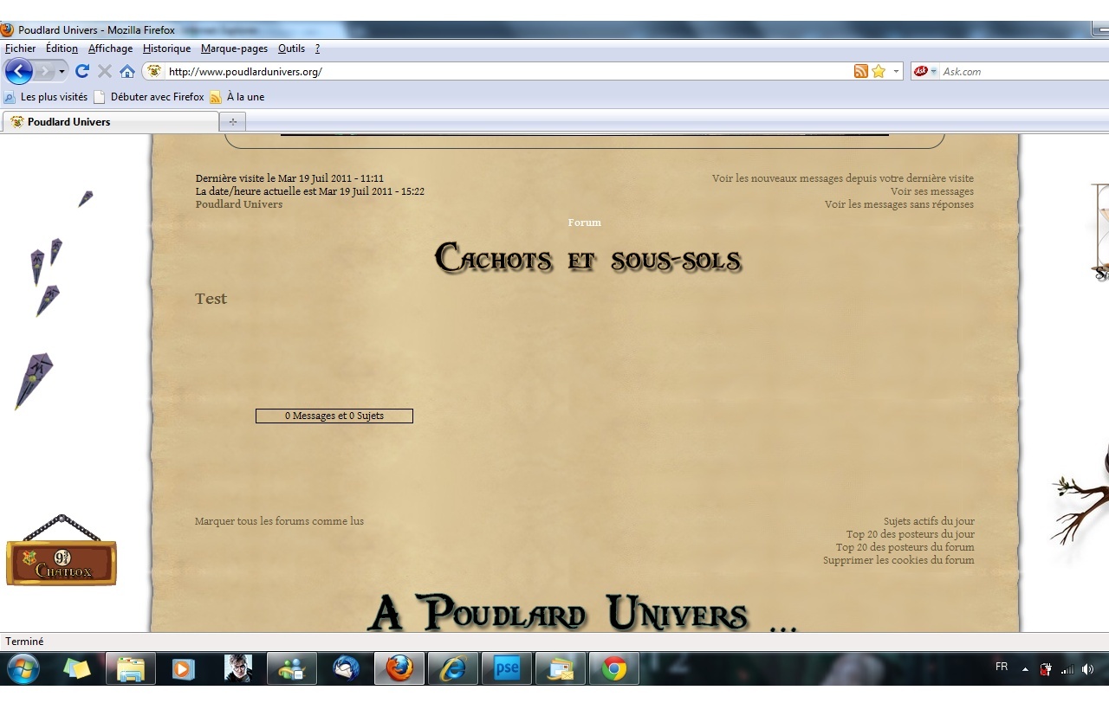Click the Poudlard Univers forum index link
This screenshot has height=716, width=1109.
tap(238, 204)
